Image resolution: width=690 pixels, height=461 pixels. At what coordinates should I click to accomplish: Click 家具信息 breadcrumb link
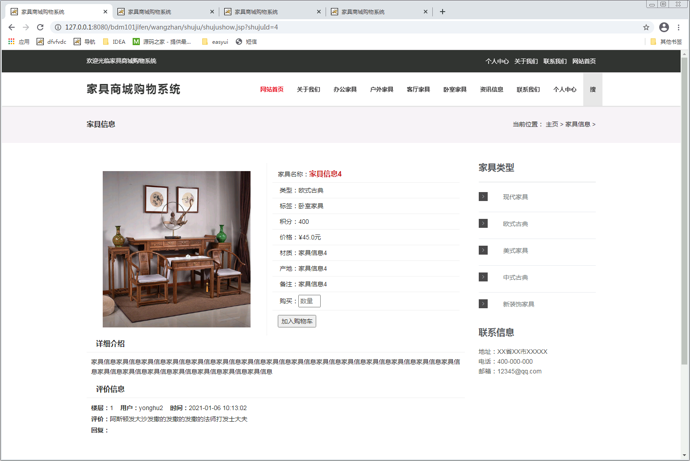[578, 124]
